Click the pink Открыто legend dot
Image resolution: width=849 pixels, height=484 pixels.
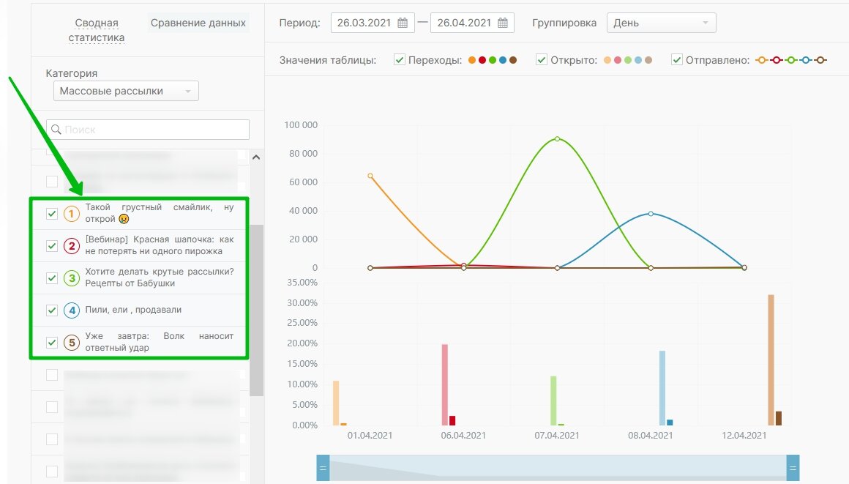618,60
